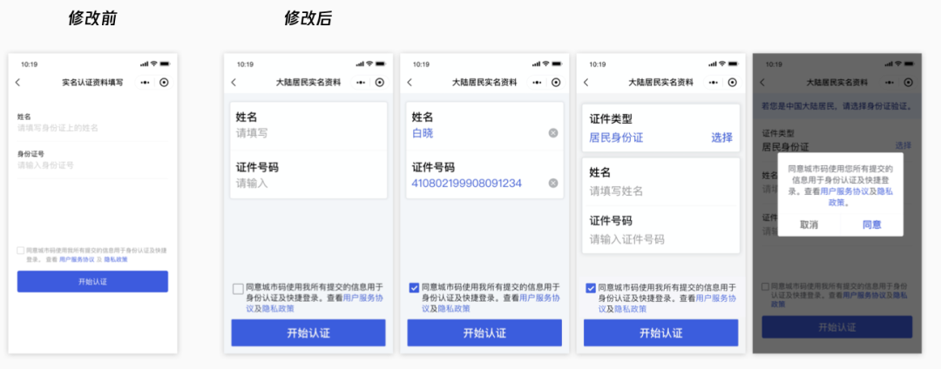Tick the agreement checkbox on the 修改前 screen
Screen dimensions: 941x369
[x=21, y=251]
